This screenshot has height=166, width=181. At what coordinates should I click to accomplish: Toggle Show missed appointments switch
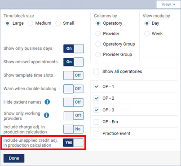(x=73, y=62)
